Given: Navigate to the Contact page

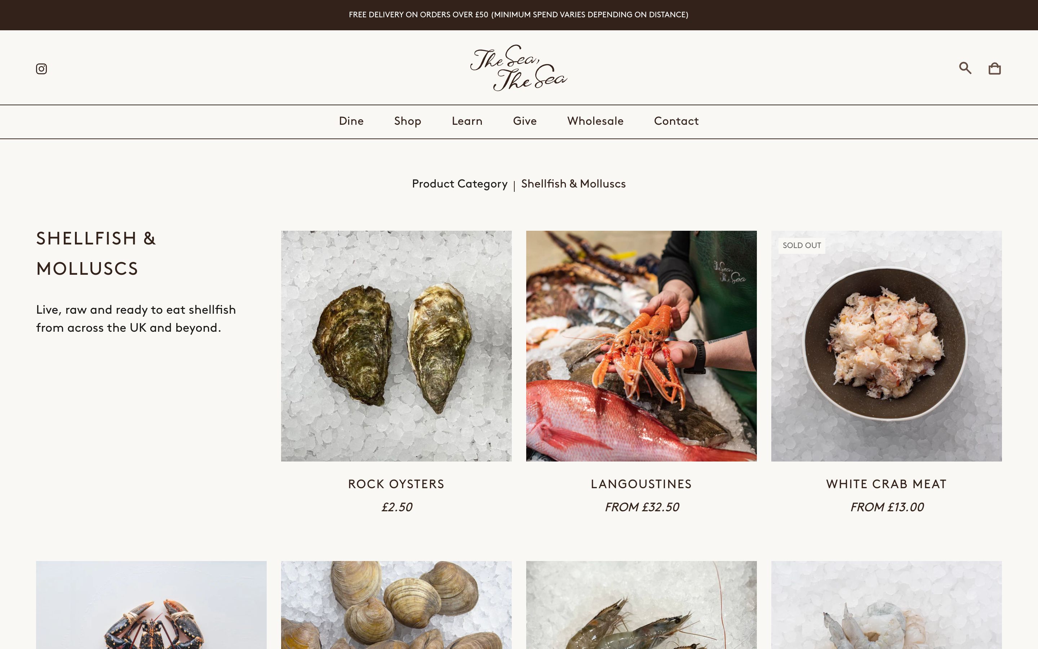Looking at the screenshot, I should pos(676,121).
